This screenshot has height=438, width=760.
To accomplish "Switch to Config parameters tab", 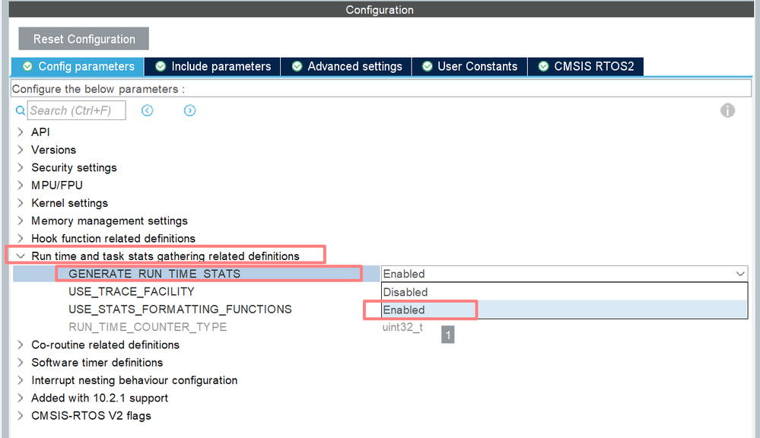I will coord(78,66).
